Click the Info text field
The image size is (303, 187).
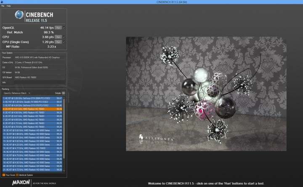(40, 82)
